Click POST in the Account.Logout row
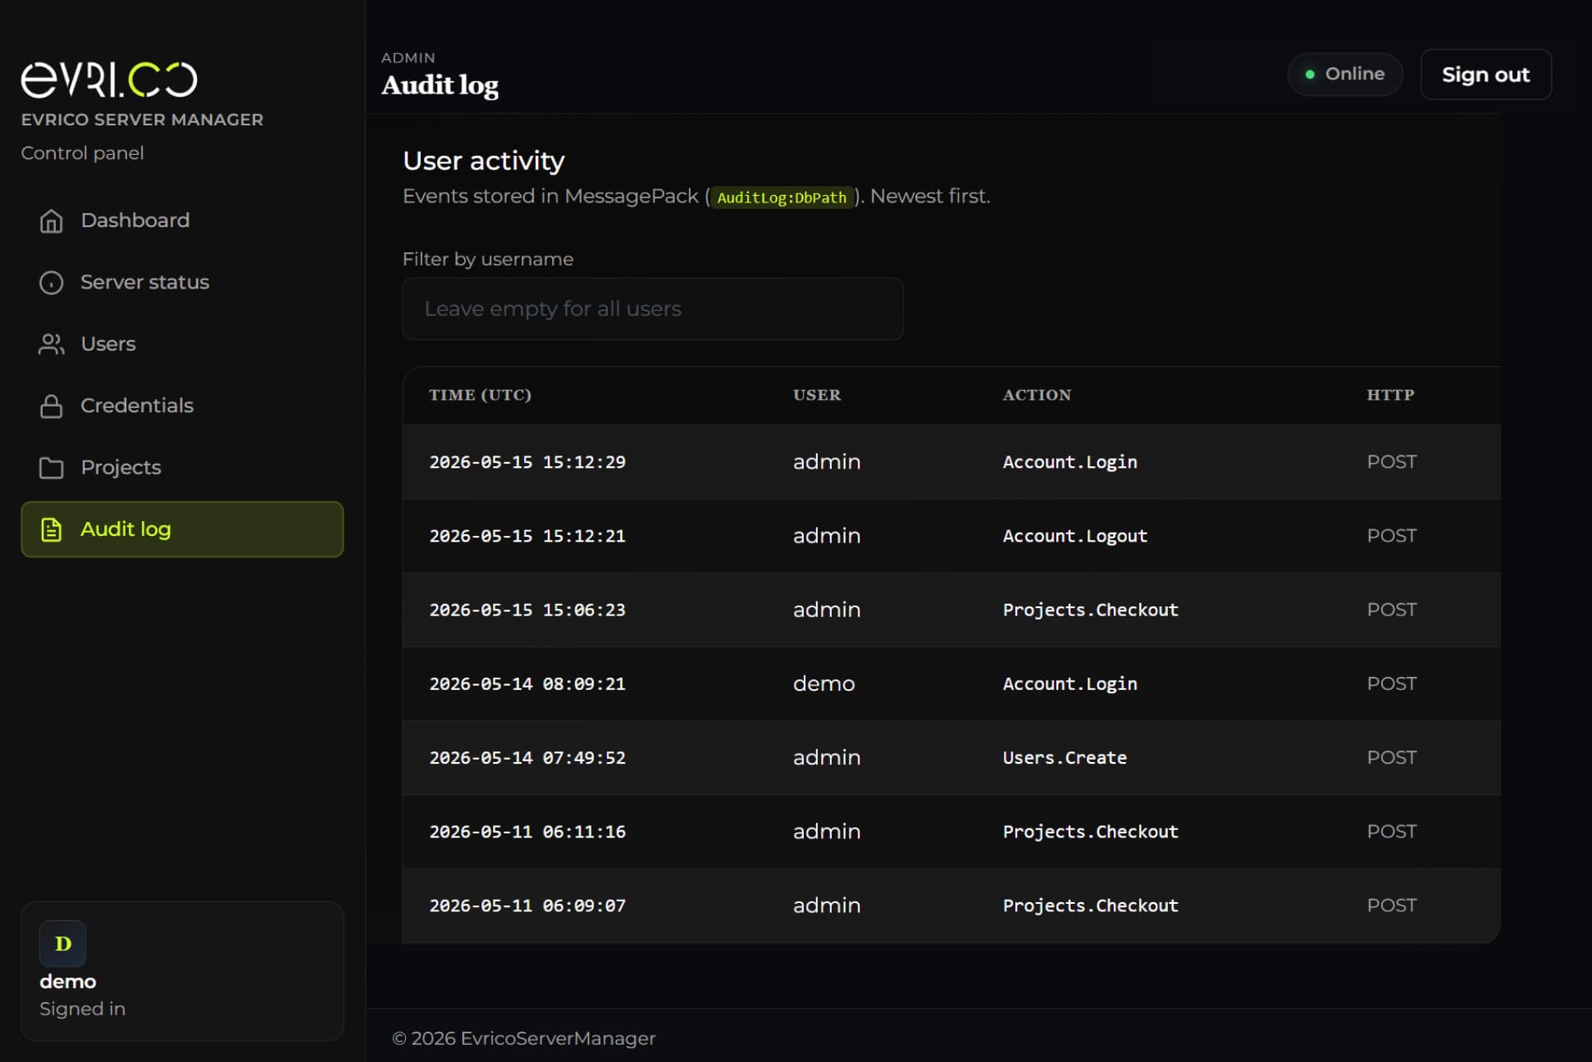Viewport: 1592px width, 1062px height. pos(1392,536)
